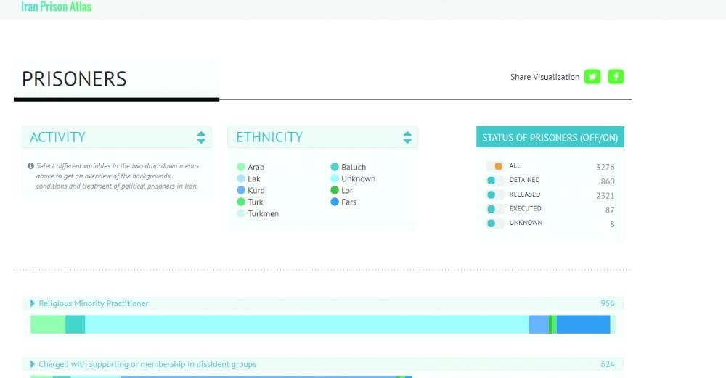The height and width of the screenshot is (378, 726).
Task: Click the info icon beside instructions text
Action: [30, 166]
